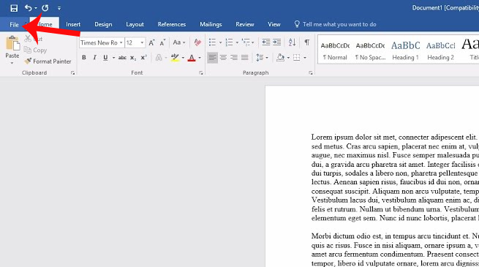The height and width of the screenshot is (267, 479).
Task: Increase font size with Grow Font
Action: tap(152, 42)
